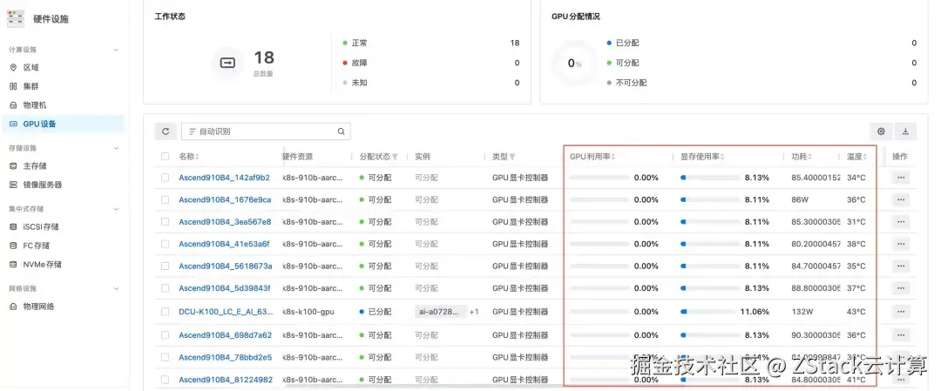This screenshot has width=941, height=391.
Task: Select GPU设备 in sidebar
Action: [63, 125]
